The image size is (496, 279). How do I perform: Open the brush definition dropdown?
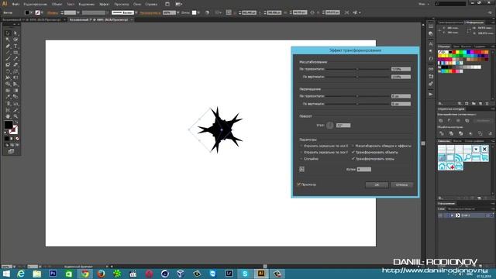pos(136,12)
